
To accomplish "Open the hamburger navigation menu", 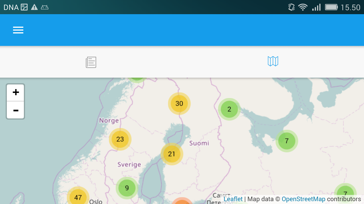I will [x=18, y=30].
